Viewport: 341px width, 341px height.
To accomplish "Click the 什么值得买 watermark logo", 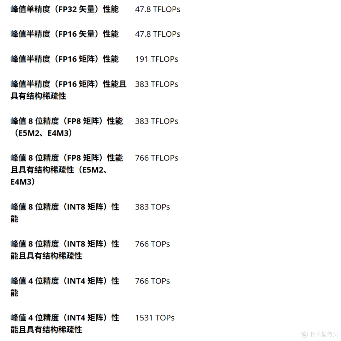I will [319, 334].
